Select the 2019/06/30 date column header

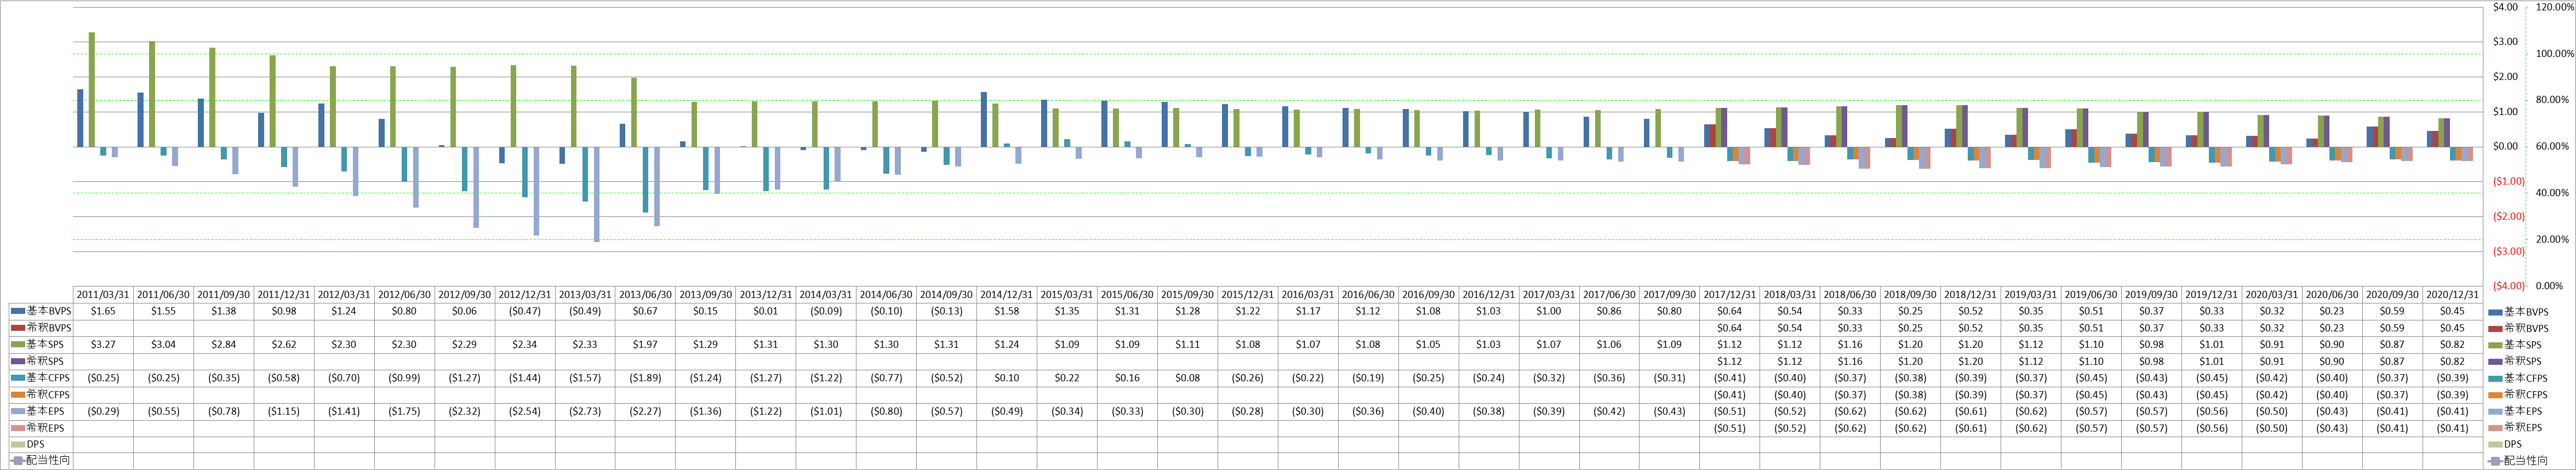coord(2091,295)
